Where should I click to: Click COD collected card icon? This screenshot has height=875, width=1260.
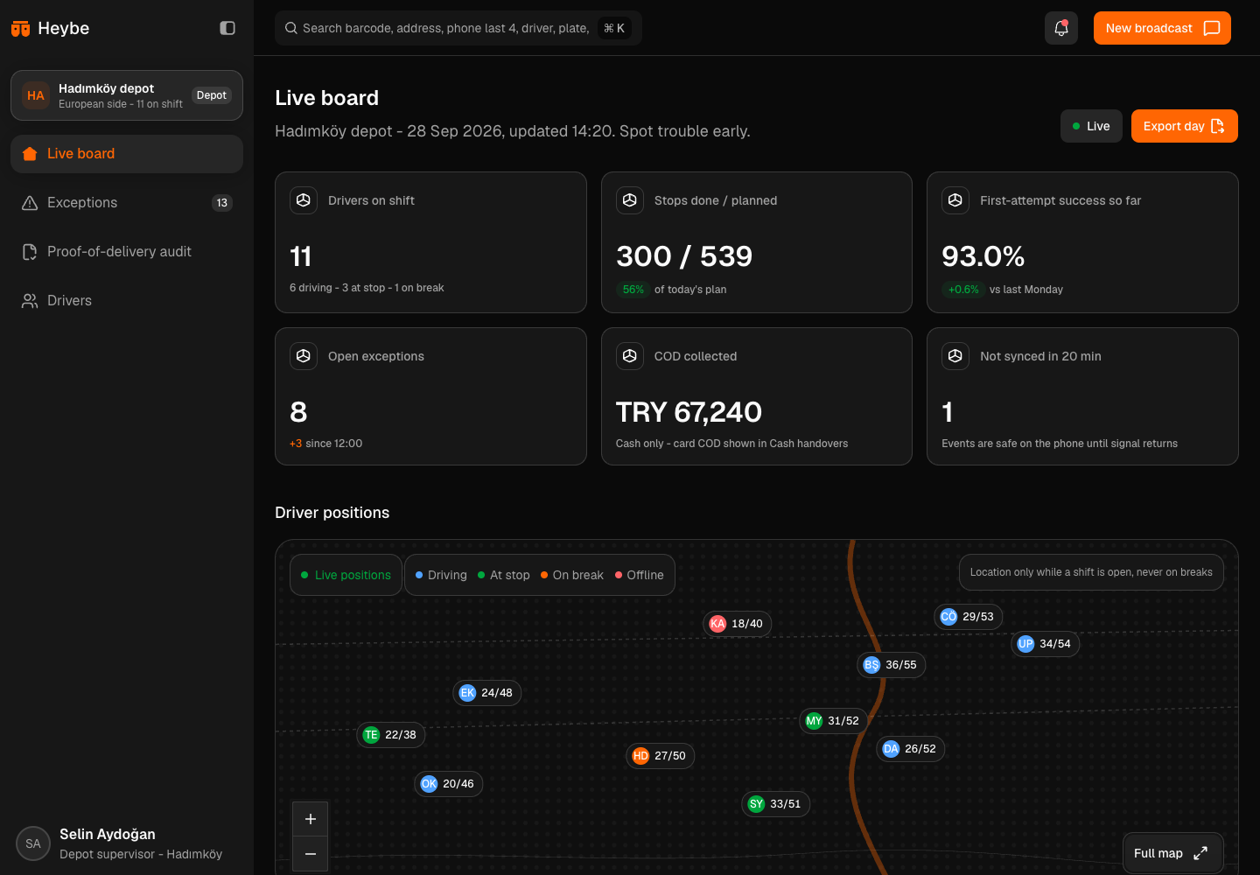(x=630, y=356)
